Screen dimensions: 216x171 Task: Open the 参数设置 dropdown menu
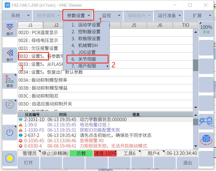(78, 16)
